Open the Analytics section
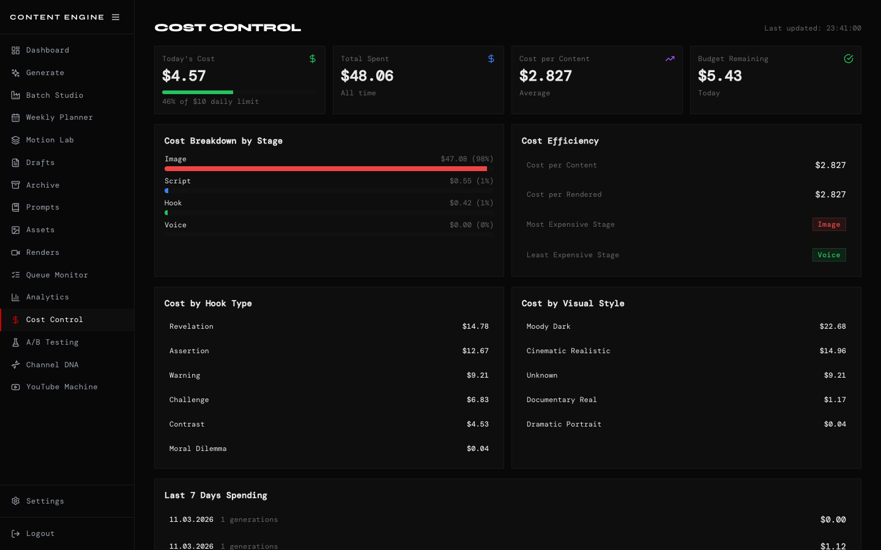This screenshot has width=881, height=550. (x=48, y=297)
